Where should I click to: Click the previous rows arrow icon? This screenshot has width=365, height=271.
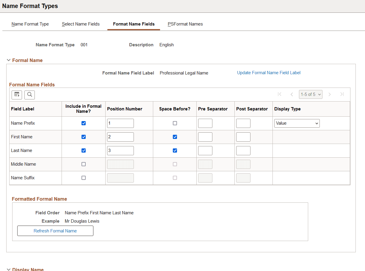[292, 94]
